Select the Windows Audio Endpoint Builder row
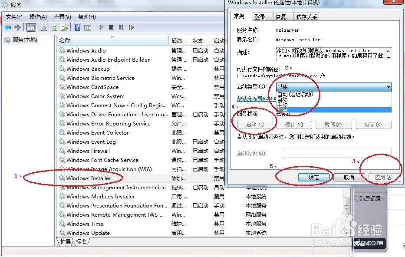Screen dimensions: 405x257 click(x=142, y=59)
